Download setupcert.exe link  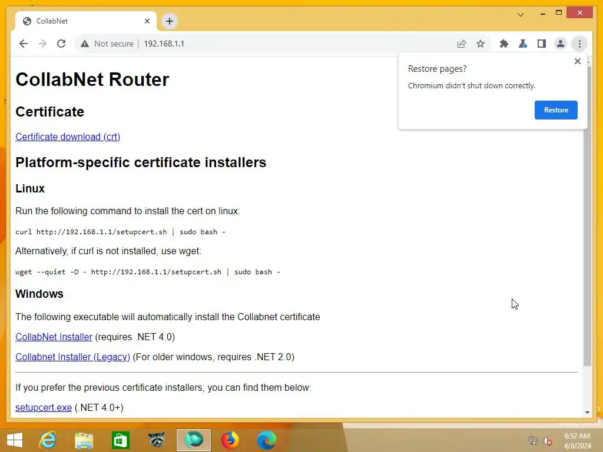(x=44, y=407)
